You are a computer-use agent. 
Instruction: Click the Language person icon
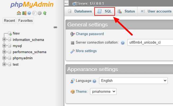(x=73, y=81)
